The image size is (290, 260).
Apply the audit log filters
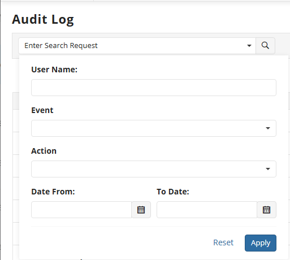click(261, 243)
